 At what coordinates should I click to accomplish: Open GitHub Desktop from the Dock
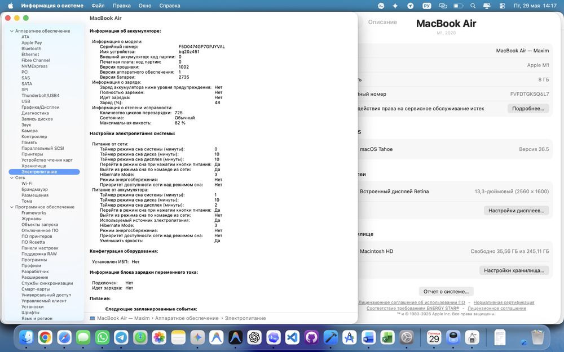coord(311,337)
